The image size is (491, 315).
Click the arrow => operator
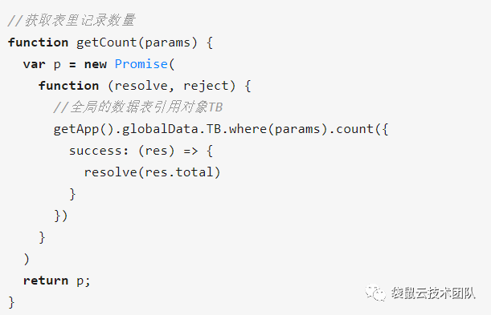[x=190, y=151]
